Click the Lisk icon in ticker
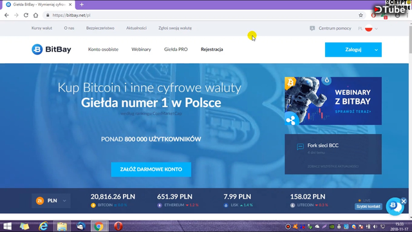This screenshot has width=412, height=232. point(226,205)
